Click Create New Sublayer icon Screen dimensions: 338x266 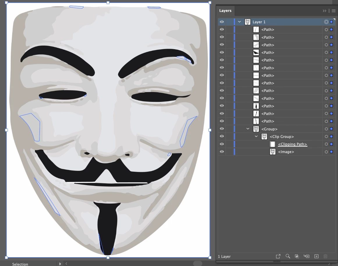[x=306, y=256]
